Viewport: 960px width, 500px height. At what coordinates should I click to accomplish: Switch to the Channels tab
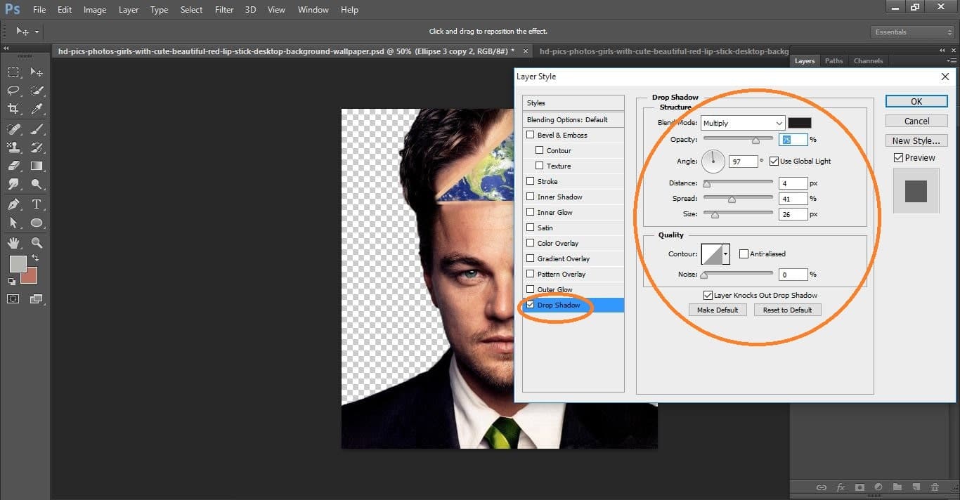click(868, 60)
